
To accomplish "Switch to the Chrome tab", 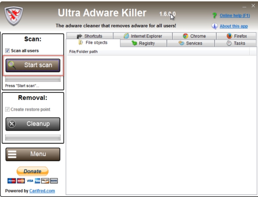I will click(x=194, y=36).
